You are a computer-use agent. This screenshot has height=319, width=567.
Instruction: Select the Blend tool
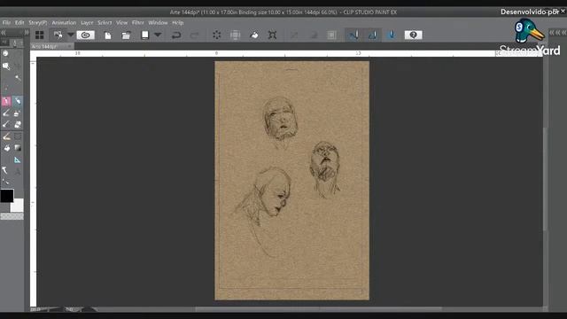[x=6, y=136]
